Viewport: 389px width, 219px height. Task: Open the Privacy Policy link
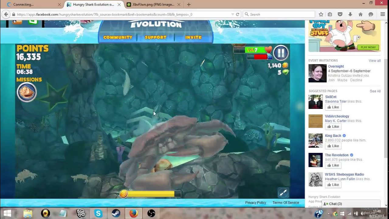click(256, 203)
